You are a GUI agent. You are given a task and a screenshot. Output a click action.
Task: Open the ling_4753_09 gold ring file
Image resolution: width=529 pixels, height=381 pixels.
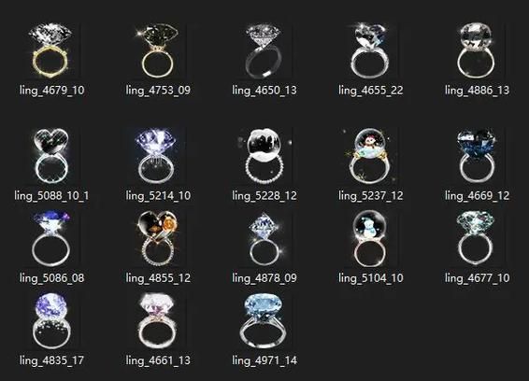[158, 50]
